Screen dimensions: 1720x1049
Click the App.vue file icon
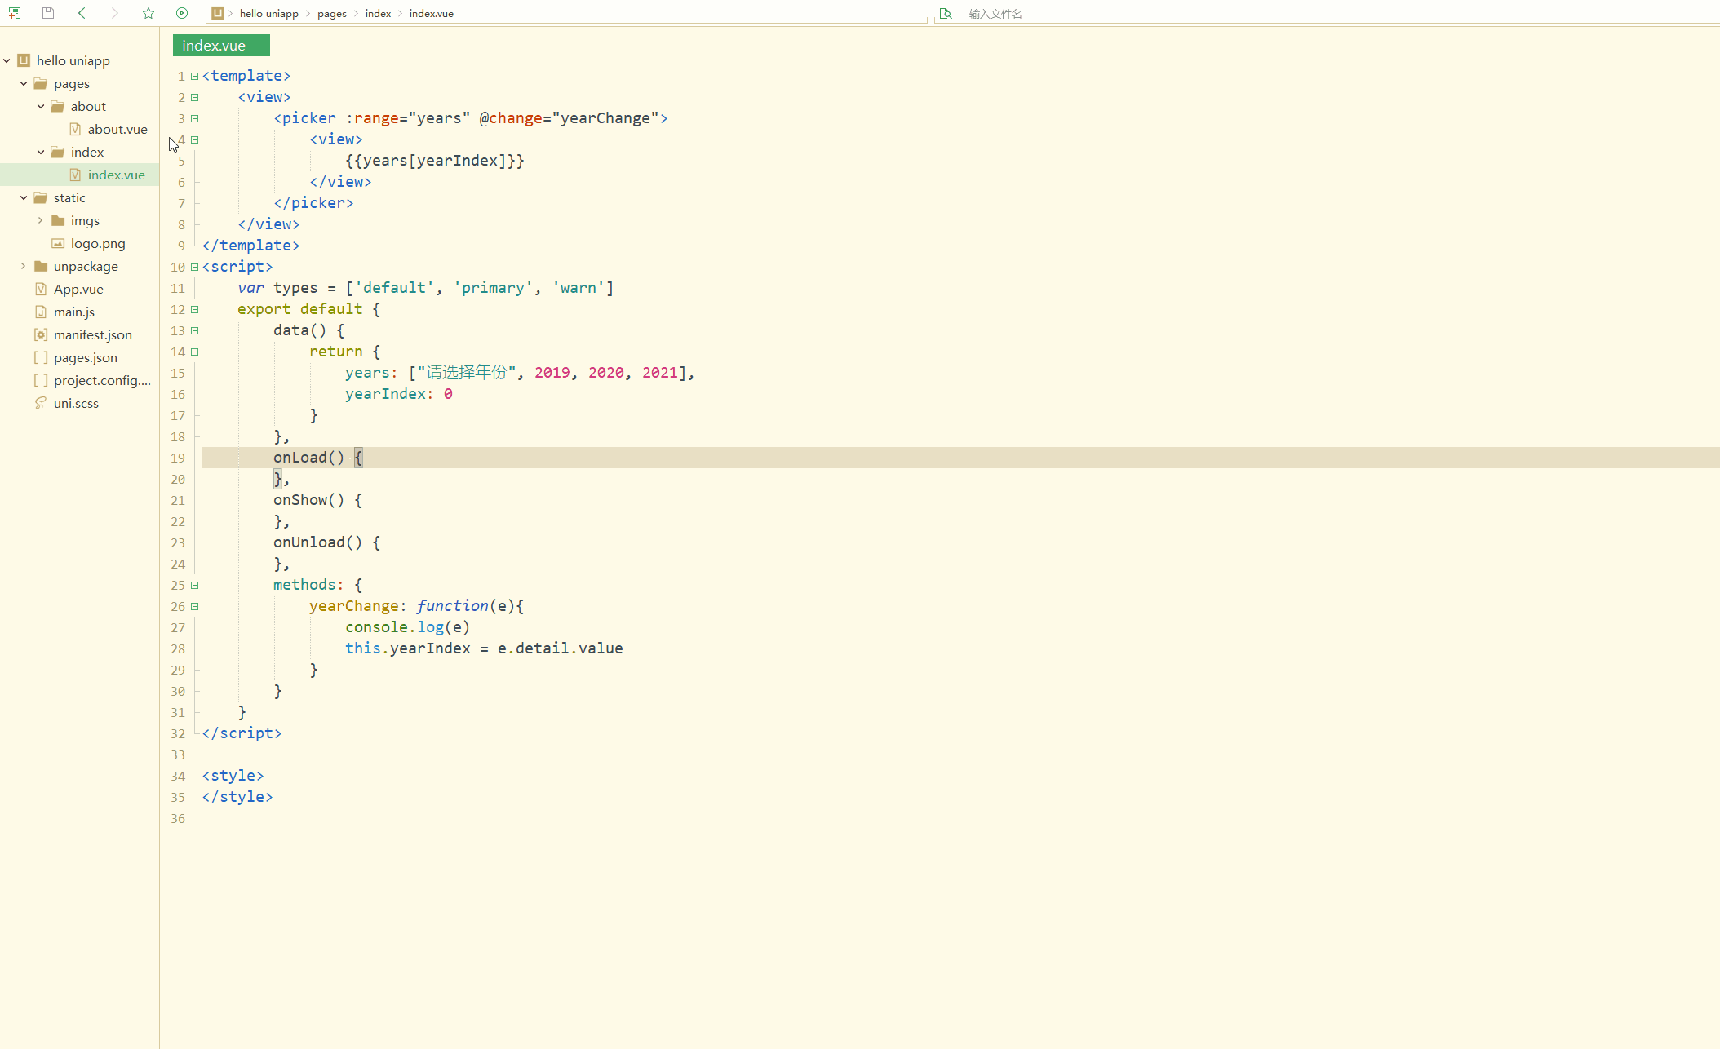point(41,289)
